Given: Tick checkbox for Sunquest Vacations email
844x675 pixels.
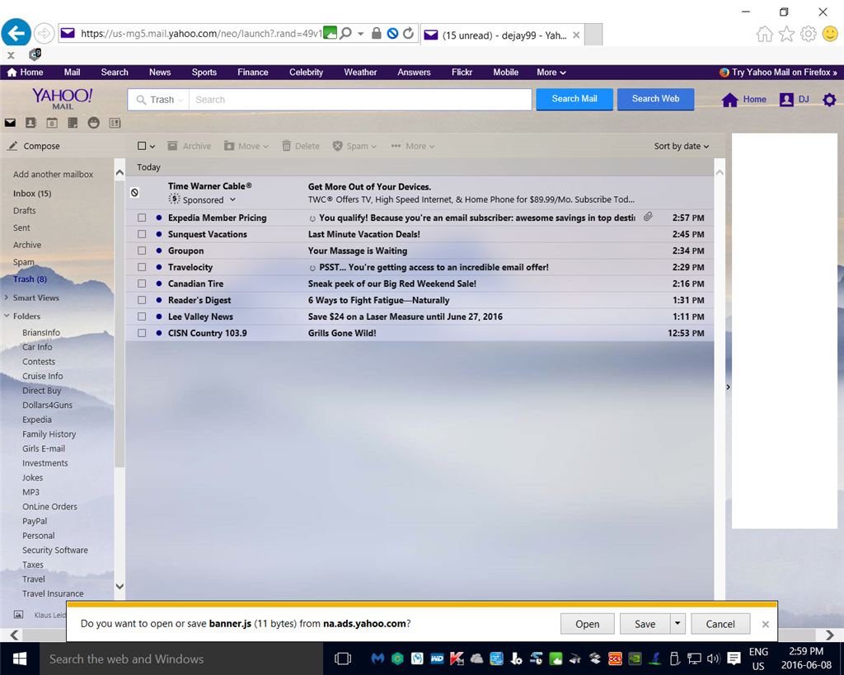Looking at the screenshot, I should tap(142, 234).
